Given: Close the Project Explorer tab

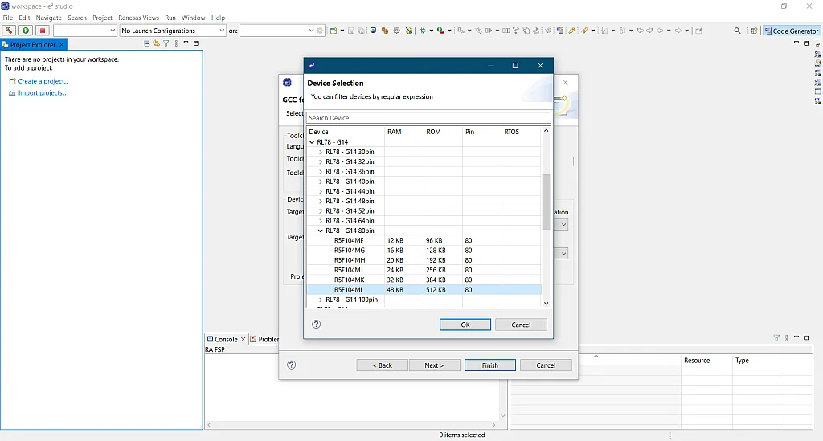Looking at the screenshot, I should [x=61, y=44].
